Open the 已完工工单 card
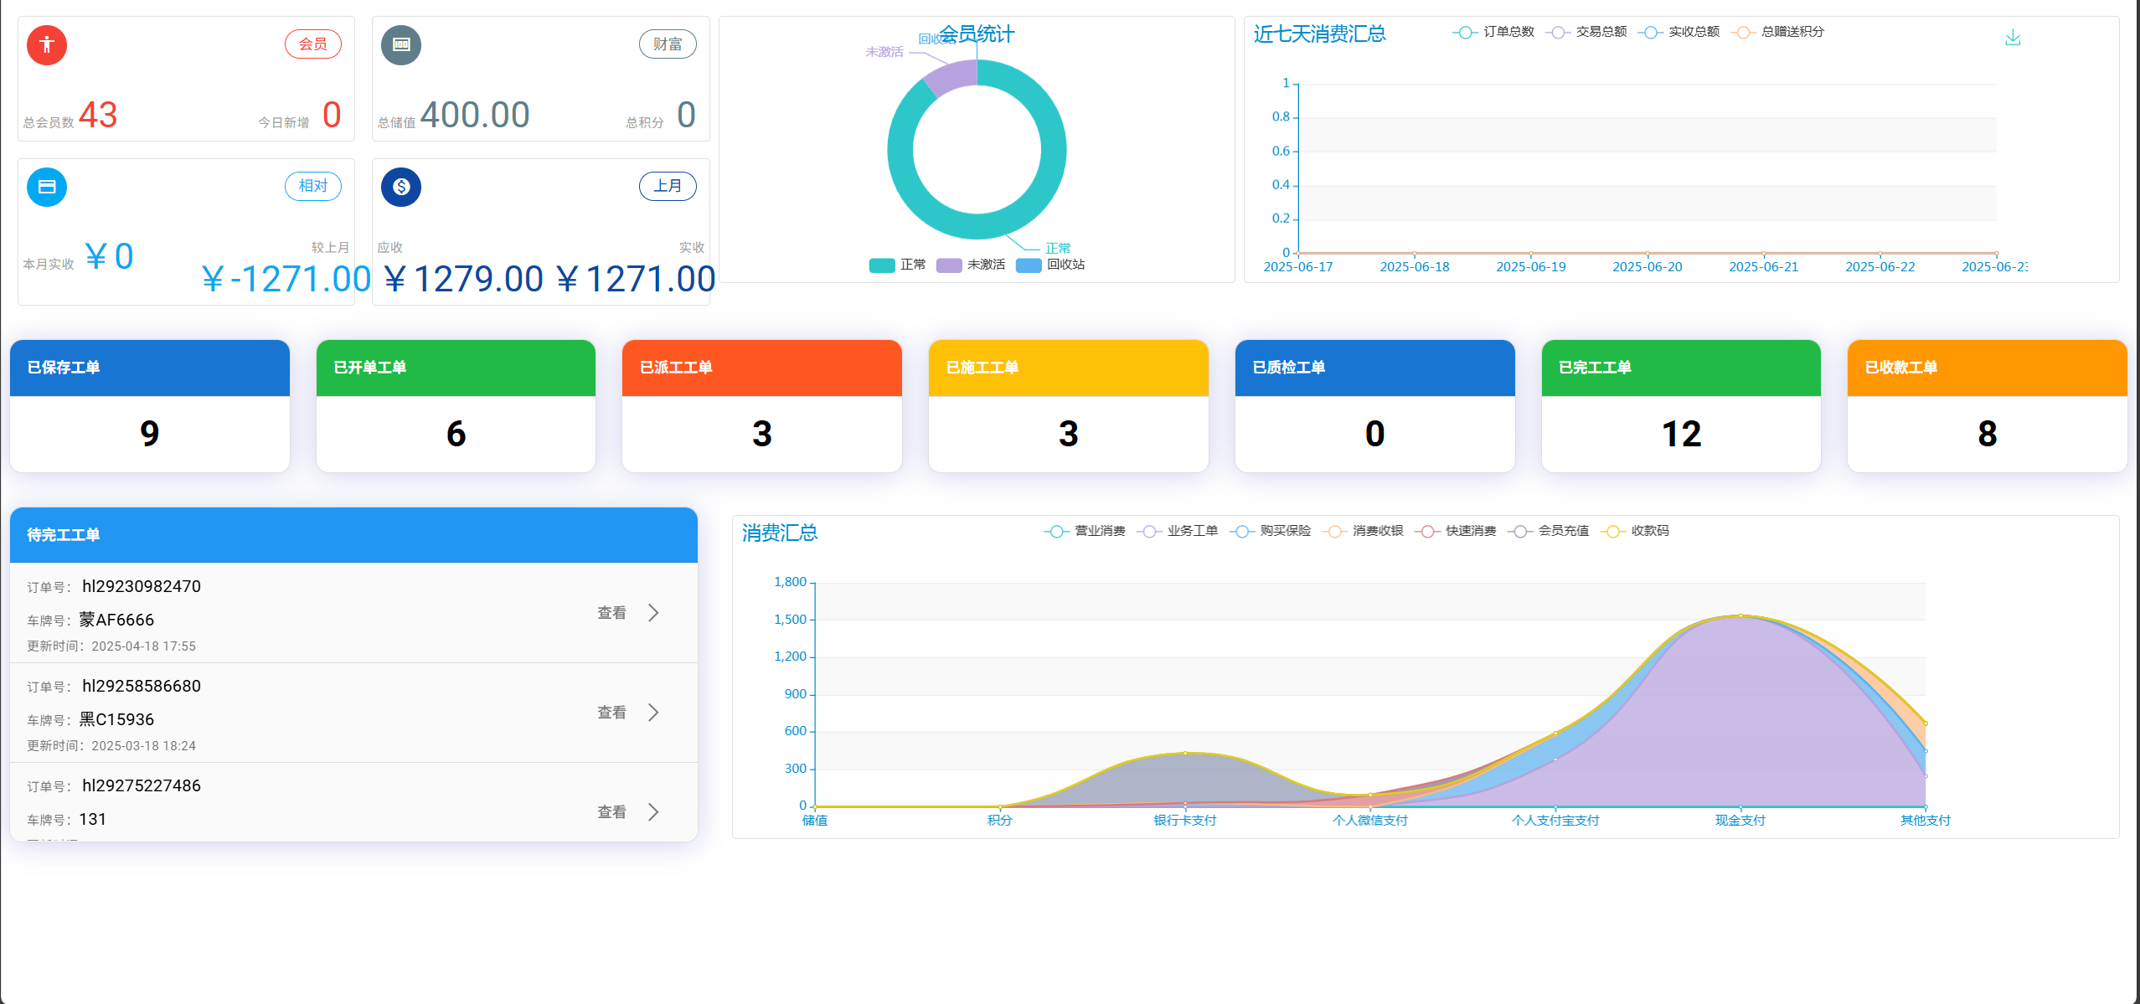The image size is (2140, 1004). coord(1681,406)
